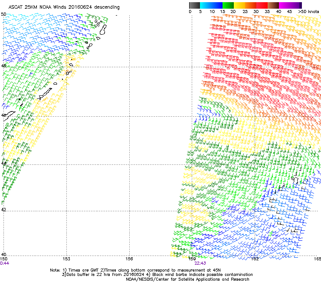Click the '35' label under the color bar

267,12
